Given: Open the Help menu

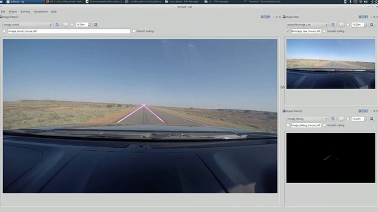Looking at the screenshot, I should (x=54, y=12).
